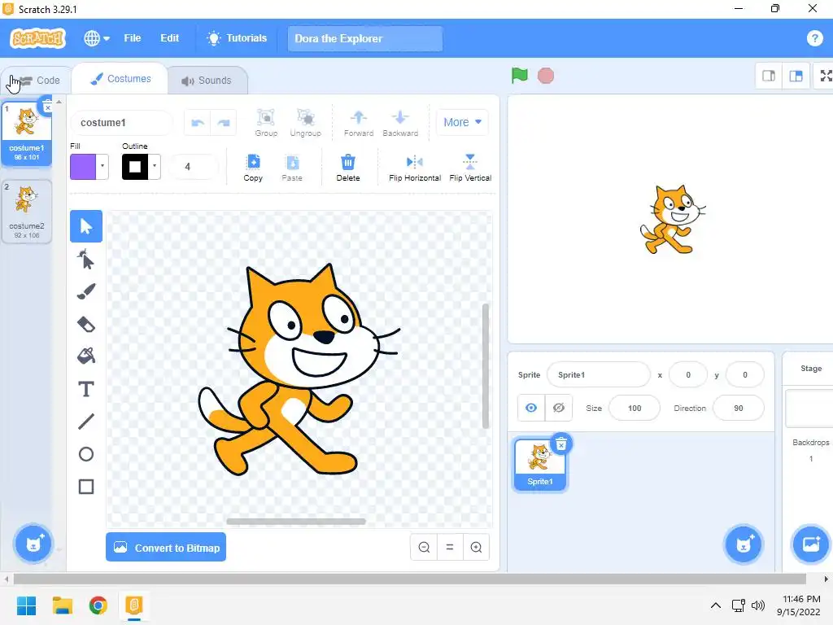The image size is (833, 625).
Task: Expand the More options dropdown
Action: point(462,122)
